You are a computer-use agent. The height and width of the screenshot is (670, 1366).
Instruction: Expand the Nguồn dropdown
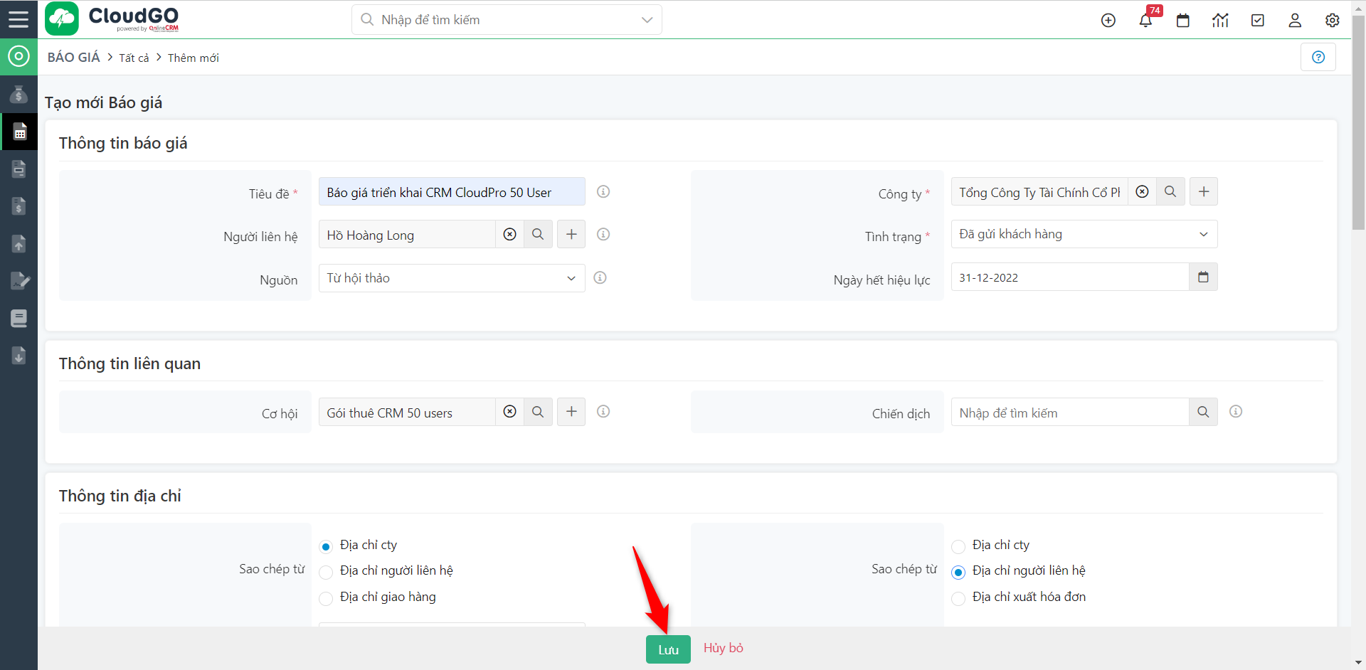coord(452,278)
